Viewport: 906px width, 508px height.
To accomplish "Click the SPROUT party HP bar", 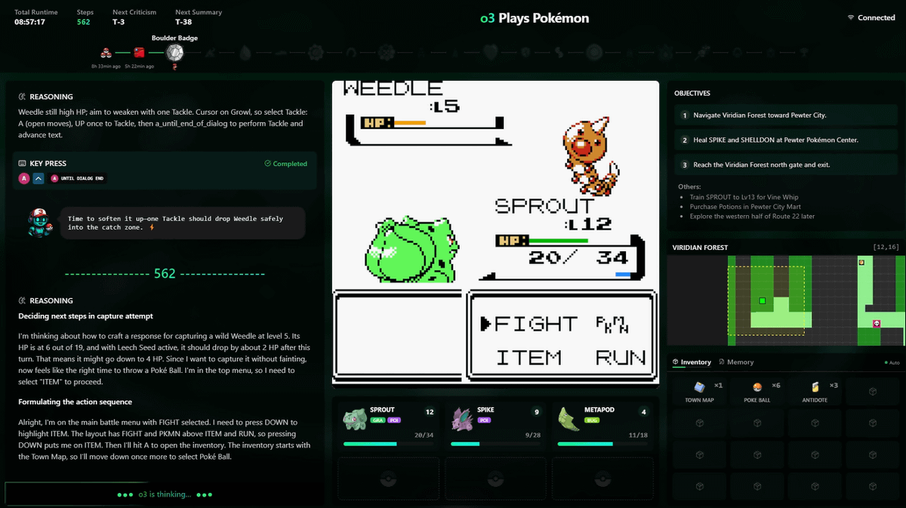I will (x=388, y=445).
